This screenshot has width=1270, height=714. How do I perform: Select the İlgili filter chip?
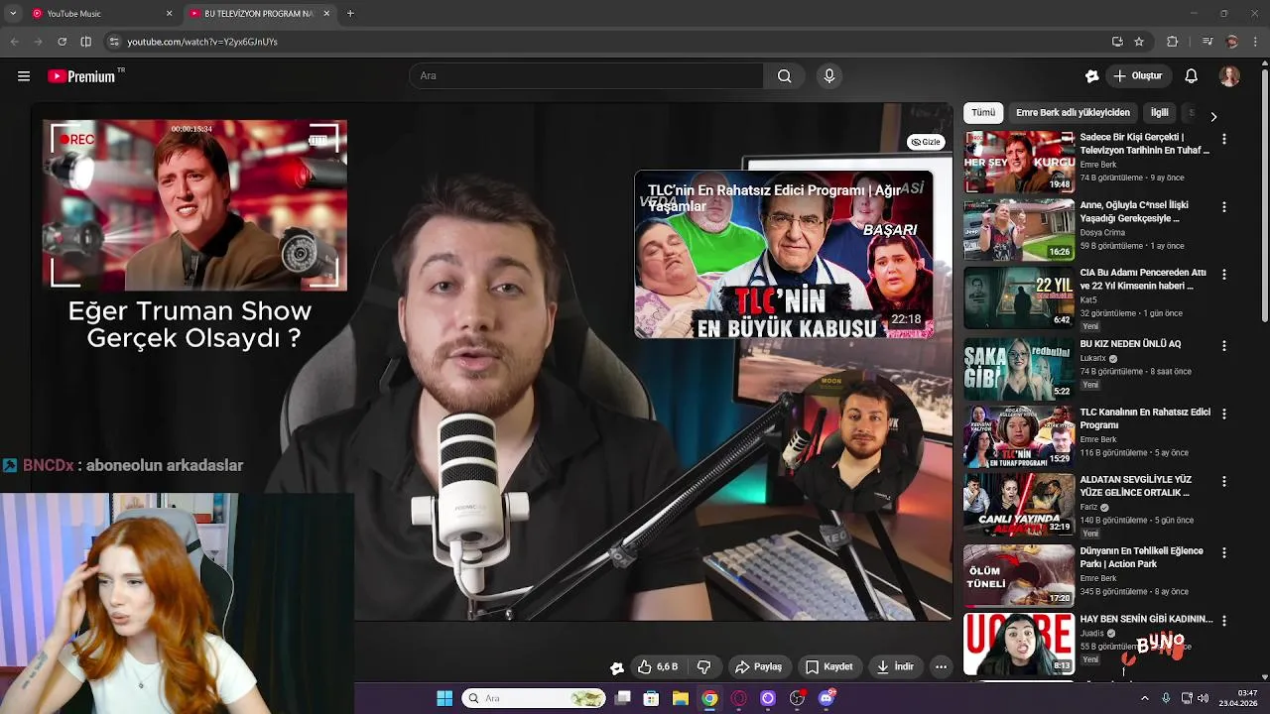(1159, 113)
